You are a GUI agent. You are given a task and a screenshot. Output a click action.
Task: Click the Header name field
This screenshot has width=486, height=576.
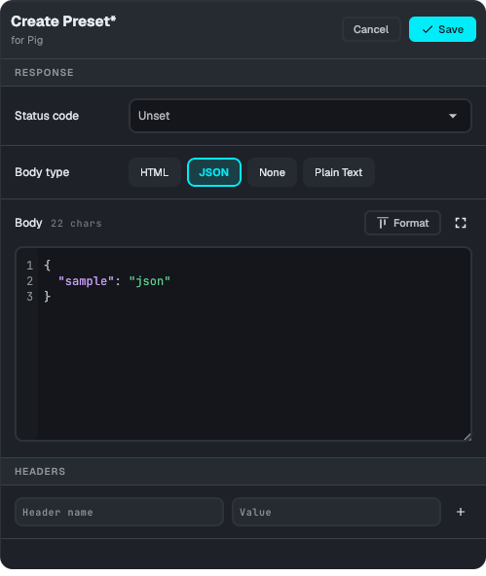(x=119, y=512)
